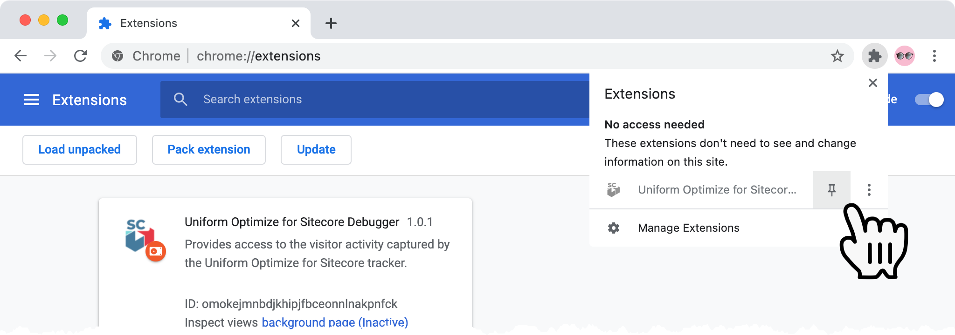Toggle Developer mode switch
This screenshot has width=955, height=335.
point(929,100)
